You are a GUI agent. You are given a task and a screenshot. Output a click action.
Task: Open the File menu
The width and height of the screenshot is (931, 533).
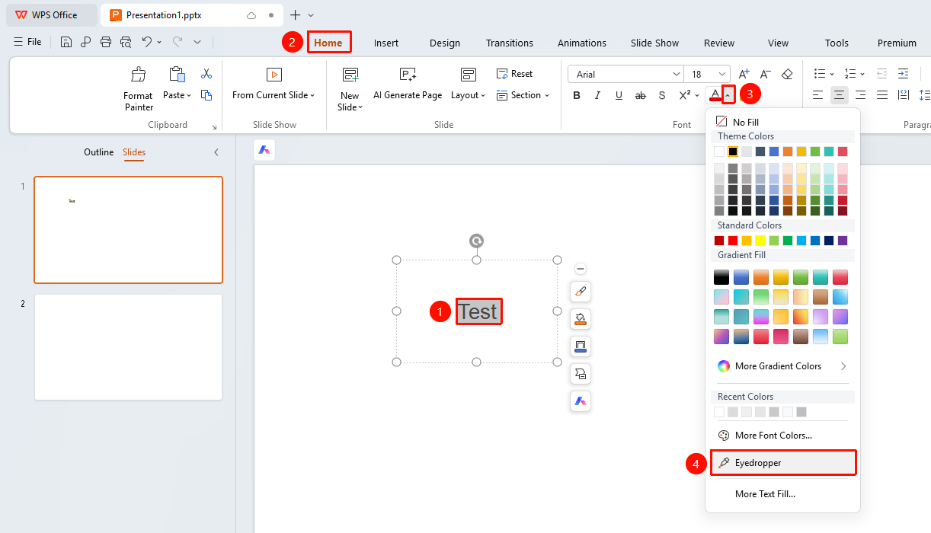pyautogui.click(x=28, y=42)
